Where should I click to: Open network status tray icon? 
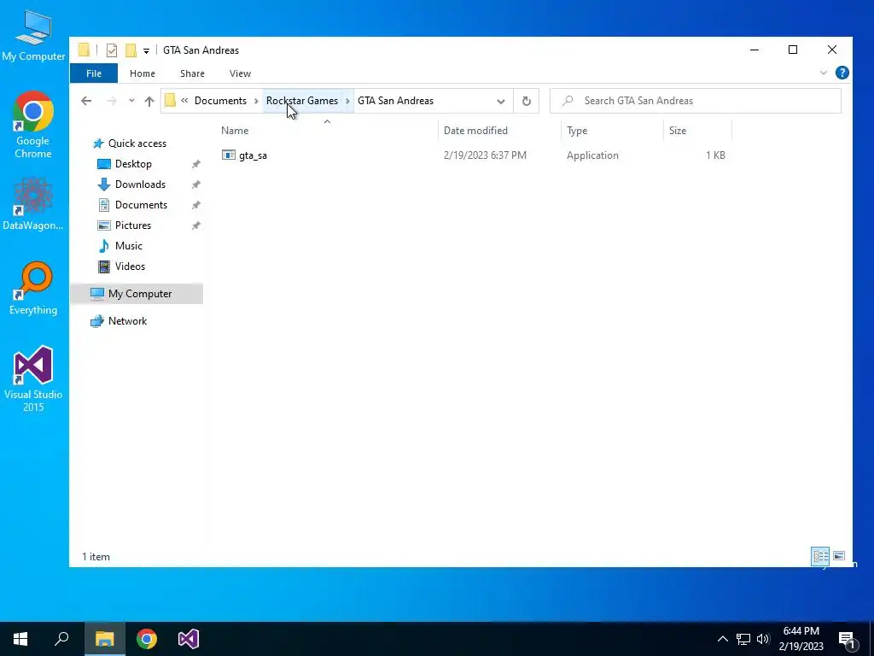point(743,639)
